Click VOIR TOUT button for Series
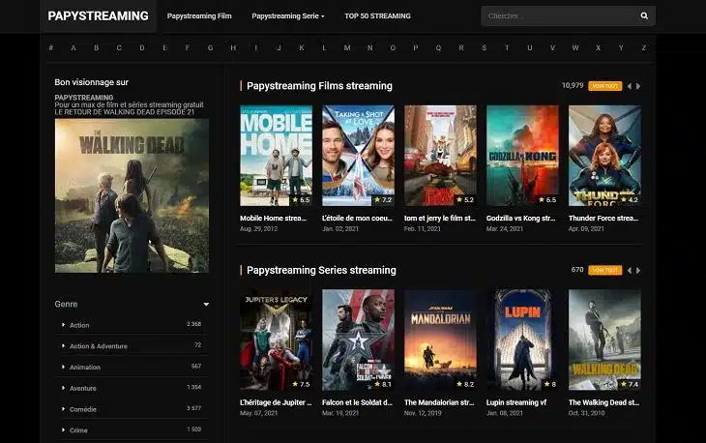 (x=605, y=270)
